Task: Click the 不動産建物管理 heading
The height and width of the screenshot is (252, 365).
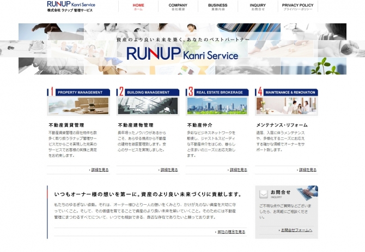Action: tap(136, 125)
